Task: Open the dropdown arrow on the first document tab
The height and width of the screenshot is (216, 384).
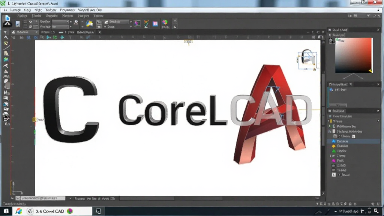Action: coord(36,32)
